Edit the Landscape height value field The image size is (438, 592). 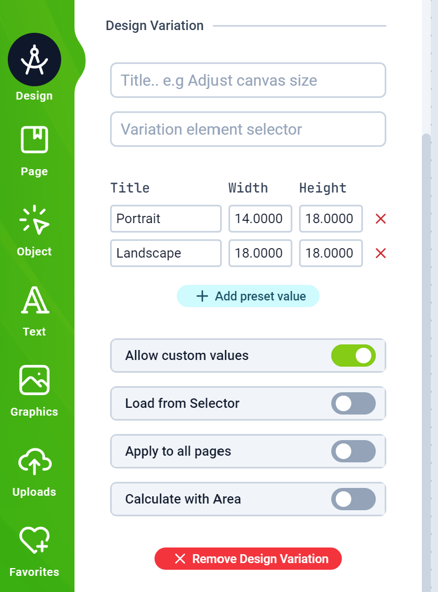pos(331,253)
